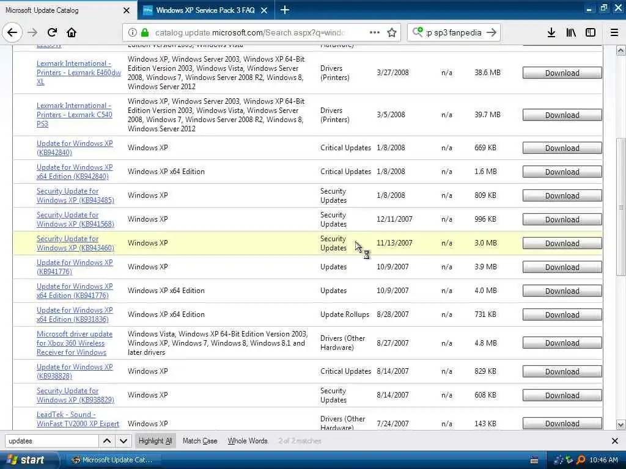The image size is (626, 469).
Task: Download Lexmark E460dw XL driver 38.6 MB
Action: (x=562, y=73)
